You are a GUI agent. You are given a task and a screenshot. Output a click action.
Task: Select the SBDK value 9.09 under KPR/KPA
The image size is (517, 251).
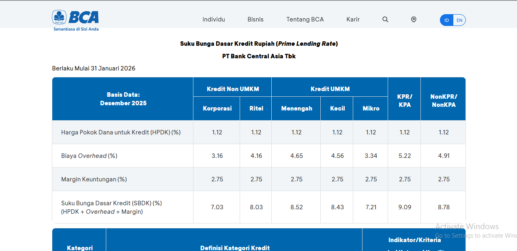click(404, 207)
